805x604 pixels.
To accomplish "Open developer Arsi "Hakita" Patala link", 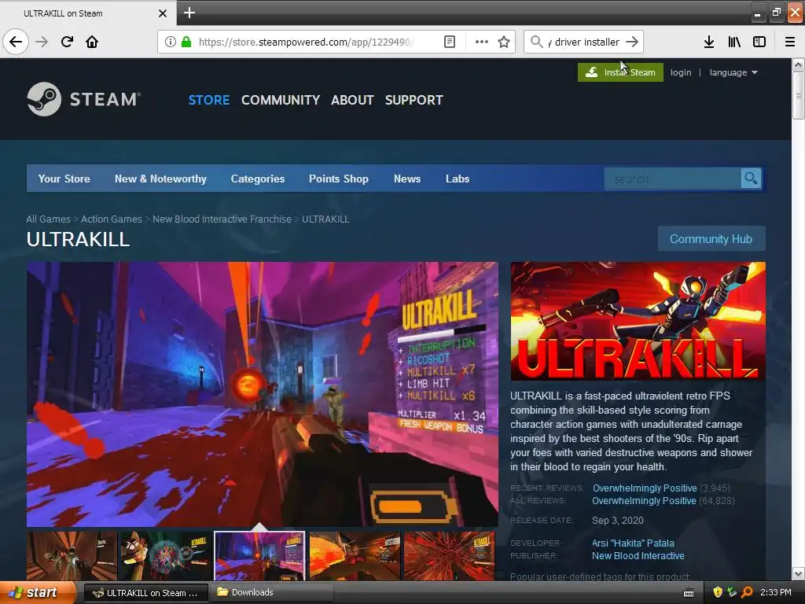I will (633, 543).
